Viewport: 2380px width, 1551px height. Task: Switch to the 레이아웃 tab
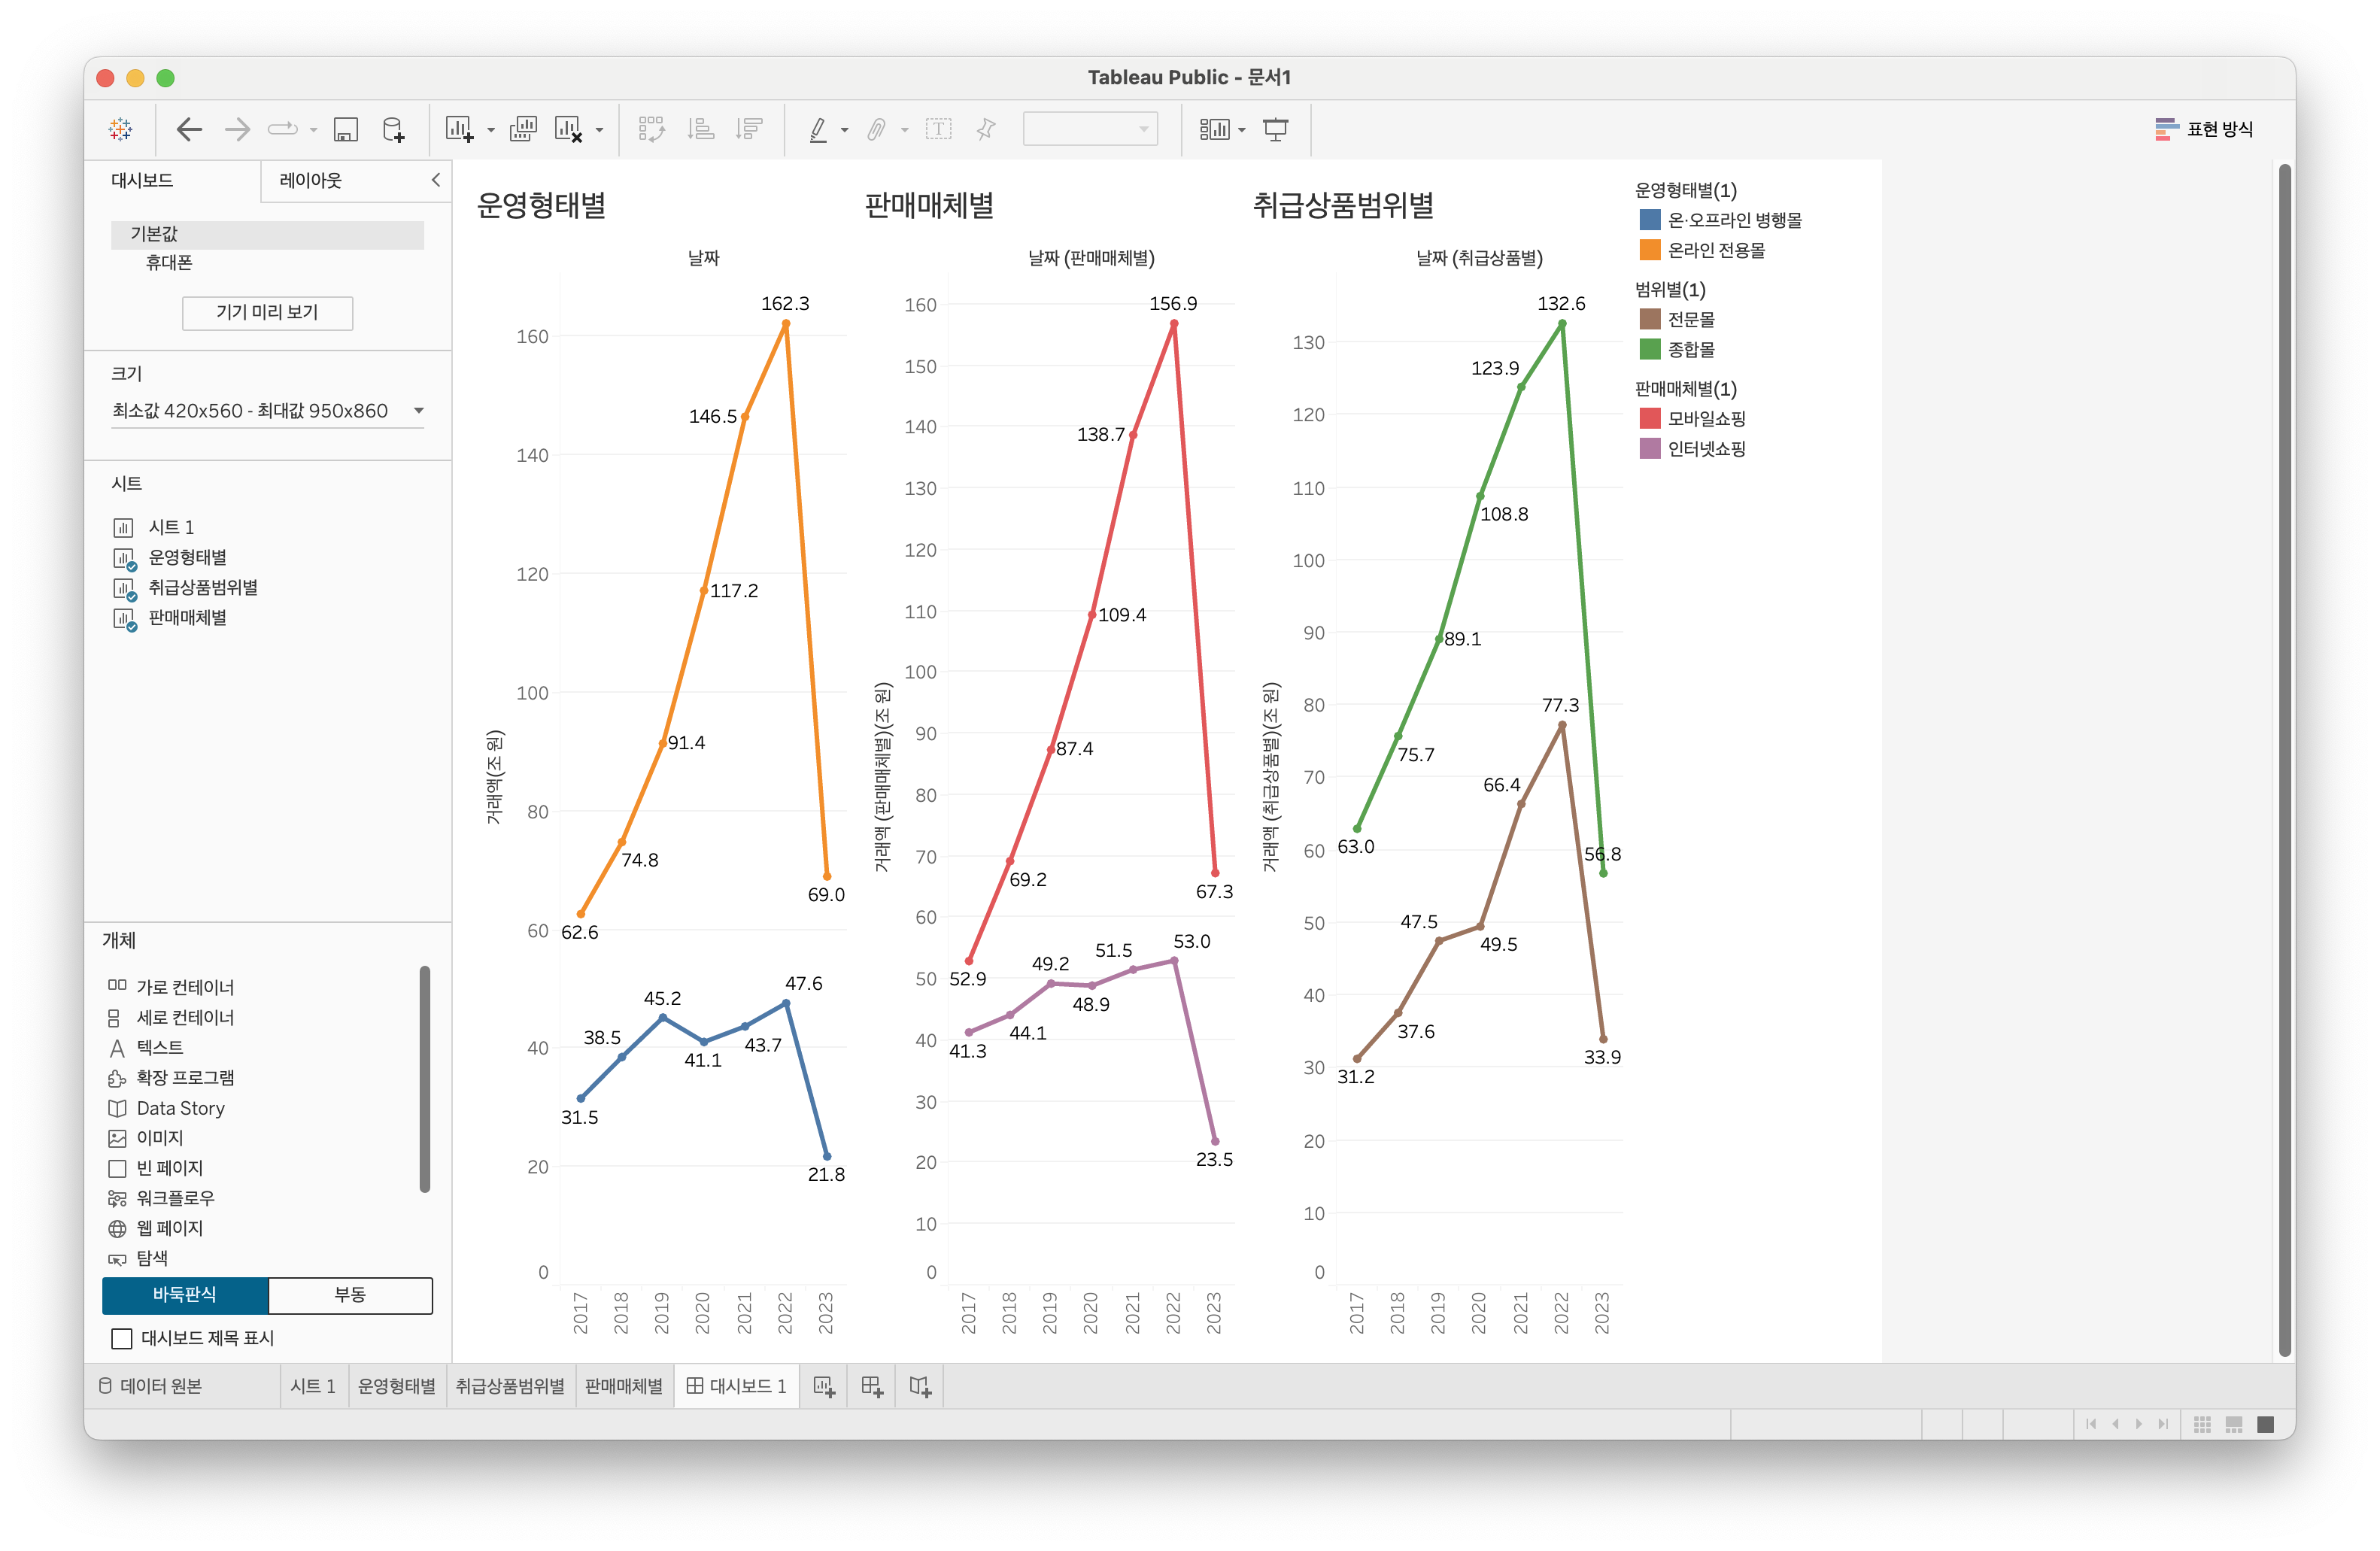coord(311,180)
